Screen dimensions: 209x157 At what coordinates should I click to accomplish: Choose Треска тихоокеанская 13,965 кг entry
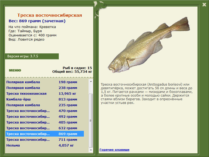pos(44,94)
